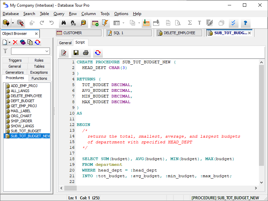Click the blue question mark Help icon
This screenshot has height=201, width=268.
pos(245,23)
